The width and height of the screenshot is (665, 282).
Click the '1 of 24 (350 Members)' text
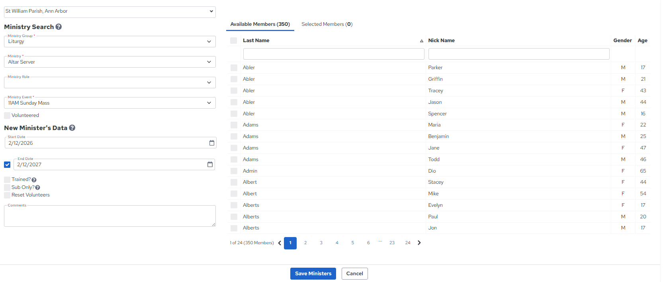(x=252, y=243)
